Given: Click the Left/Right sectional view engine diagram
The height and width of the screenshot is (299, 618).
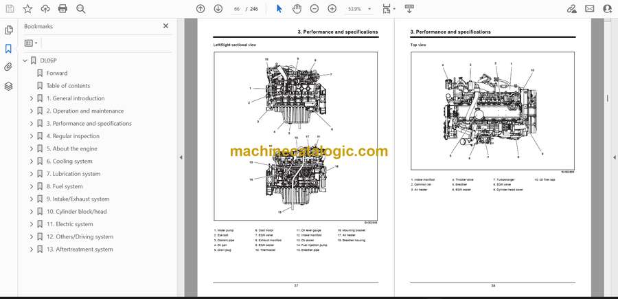Looking at the screenshot, I should click(295, 136).
